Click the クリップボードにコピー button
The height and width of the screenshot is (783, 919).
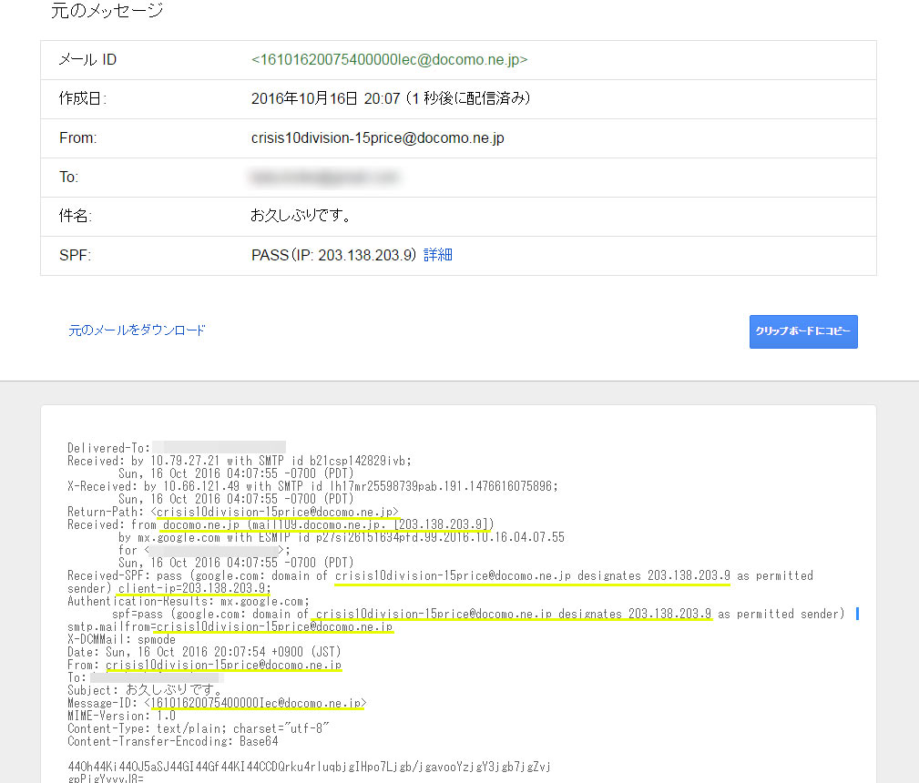[803, 331]
